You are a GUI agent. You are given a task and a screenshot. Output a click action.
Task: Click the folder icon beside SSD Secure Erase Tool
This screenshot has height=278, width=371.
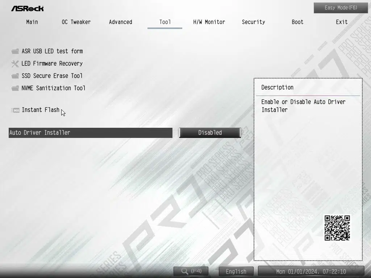15,76
